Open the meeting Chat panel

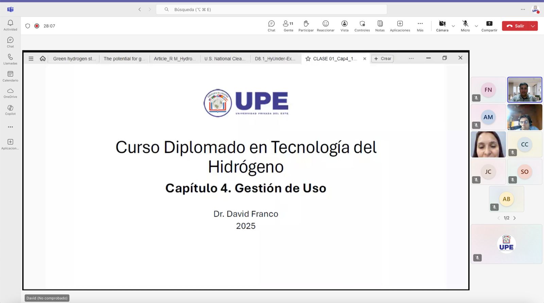(271, 26)
